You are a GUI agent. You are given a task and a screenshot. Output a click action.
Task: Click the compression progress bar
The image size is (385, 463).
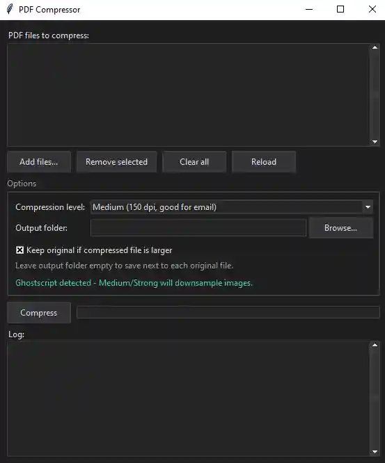coord(228,312)
